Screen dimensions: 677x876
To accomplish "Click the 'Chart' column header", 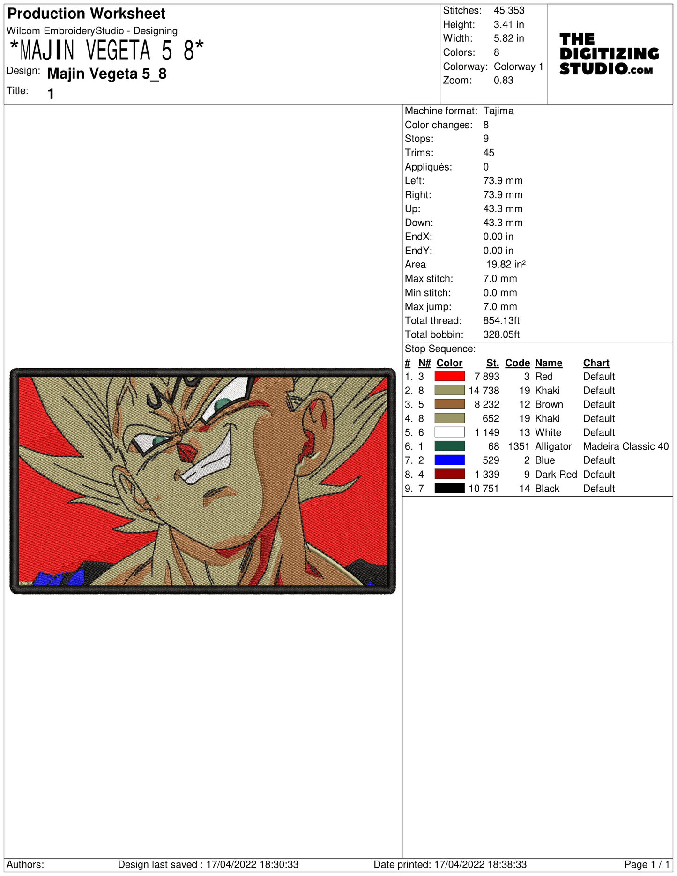I will point(596,363).
